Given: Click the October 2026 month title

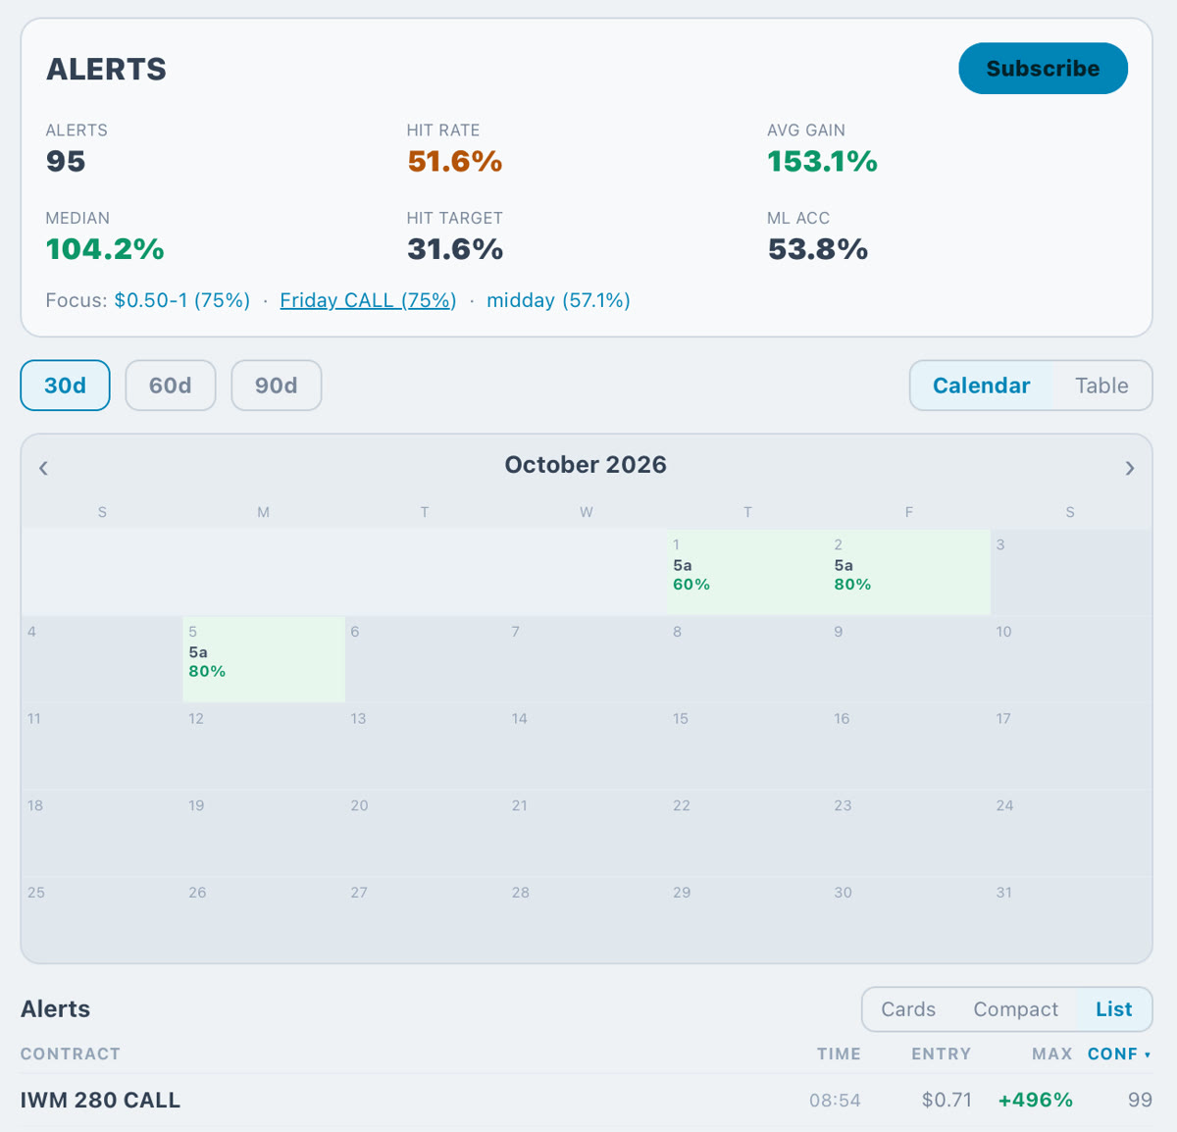Looking at the screenshot, I should click(x=586, y=465).
